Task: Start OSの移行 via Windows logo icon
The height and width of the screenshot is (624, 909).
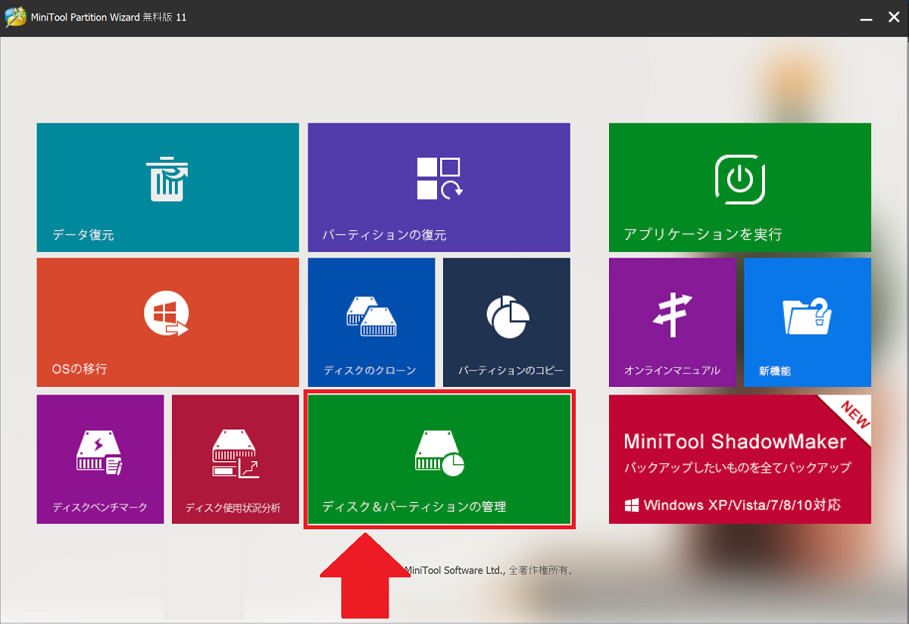Action: click(167, 314)
